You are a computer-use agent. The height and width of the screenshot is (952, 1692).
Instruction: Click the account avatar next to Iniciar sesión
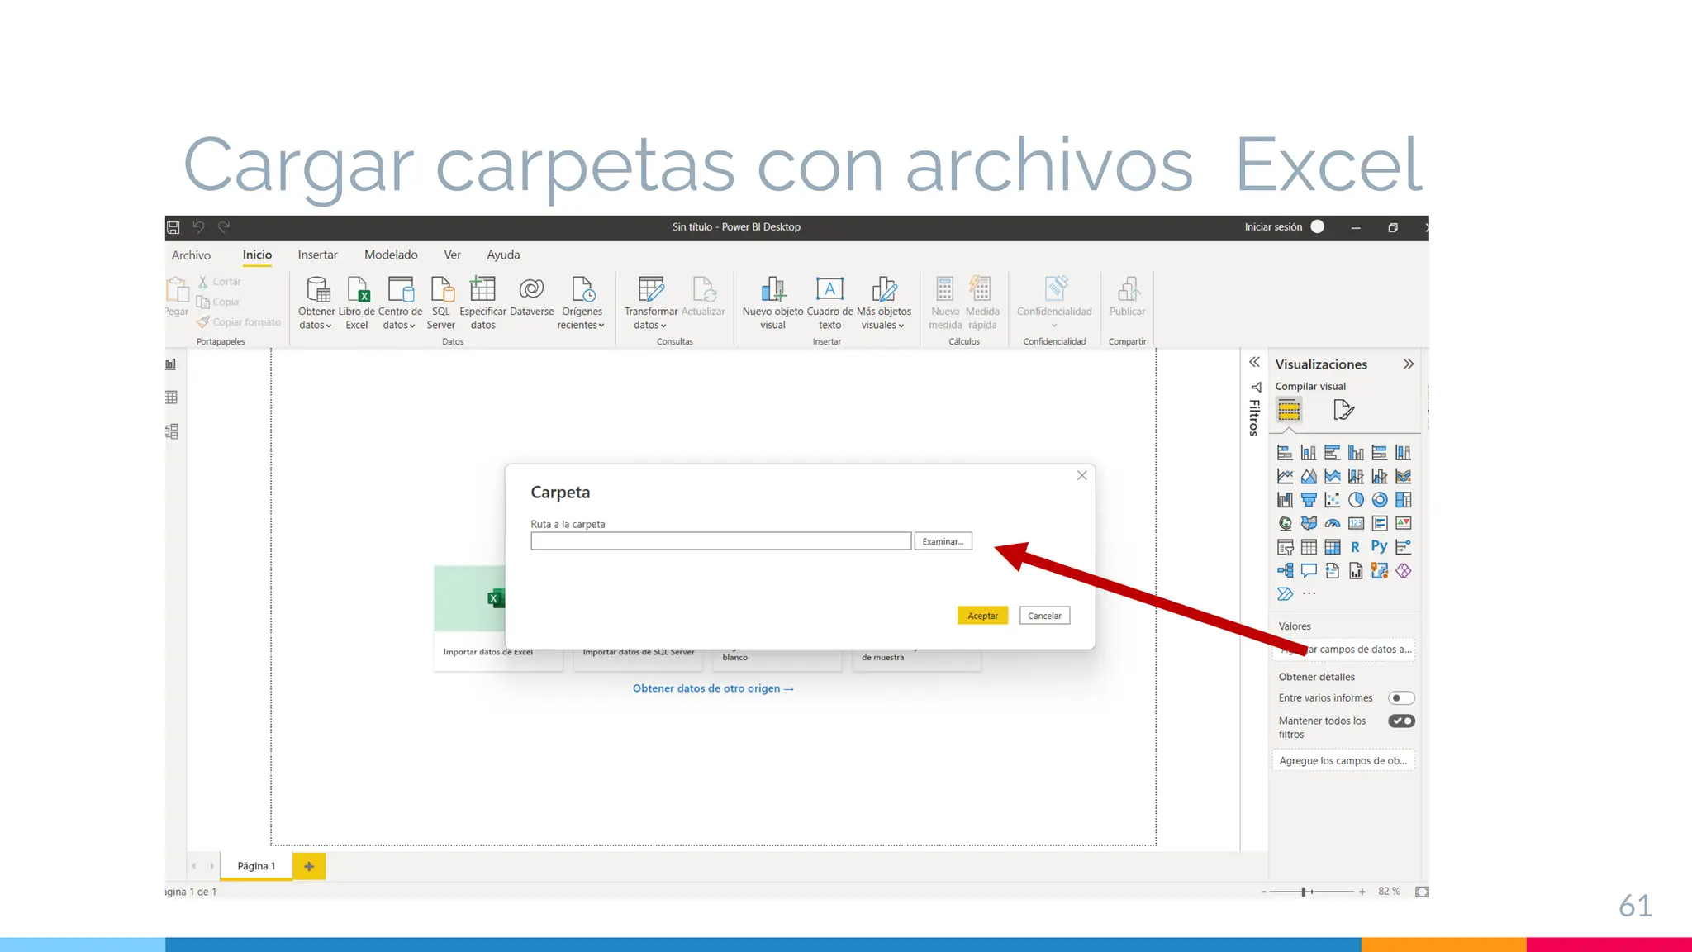point(1318,227)
